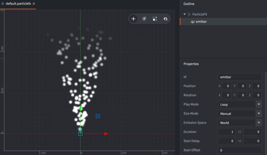The width and height of the screenshot is (267, 155).
Task: Click the cyan gizmo origin square
Action: pos(80,133)
